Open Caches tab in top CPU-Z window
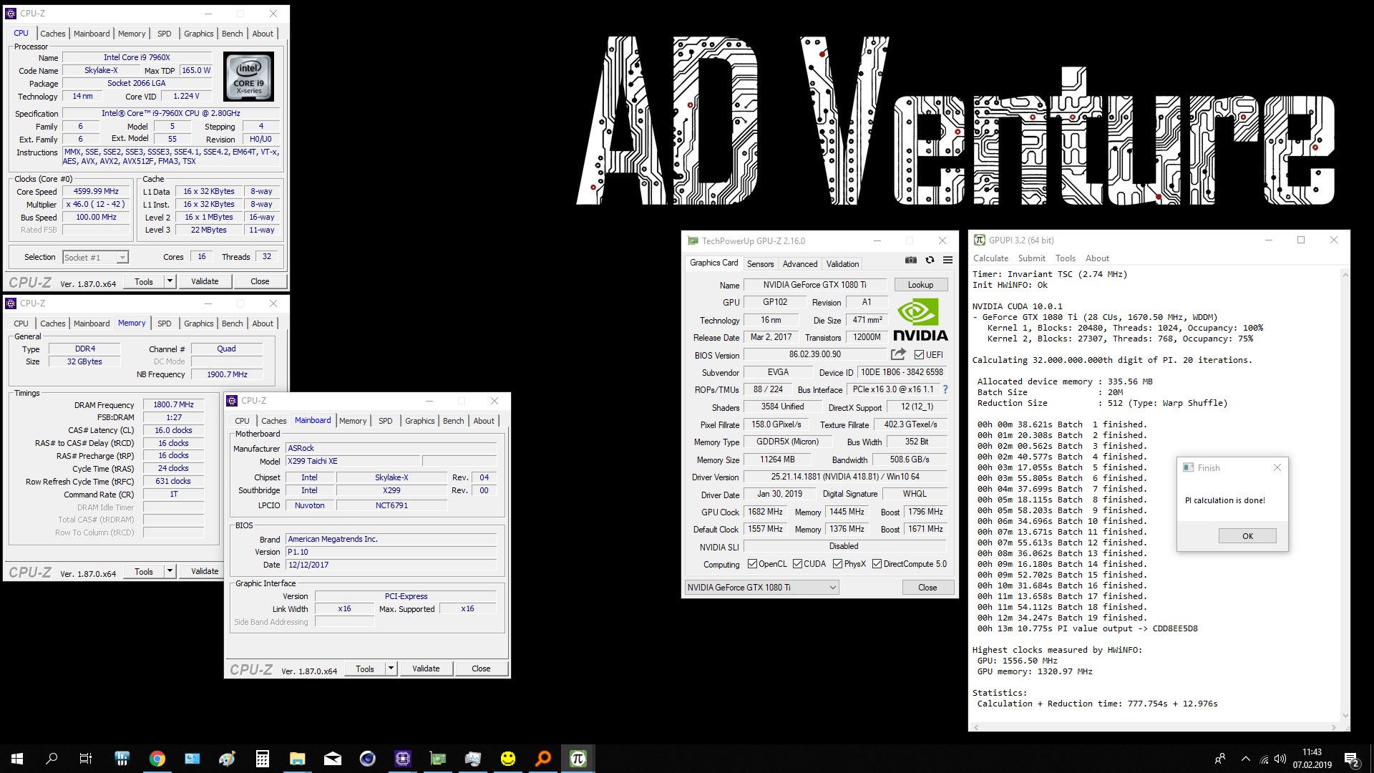The image size is (1374, 773). [x=52, y=34]
